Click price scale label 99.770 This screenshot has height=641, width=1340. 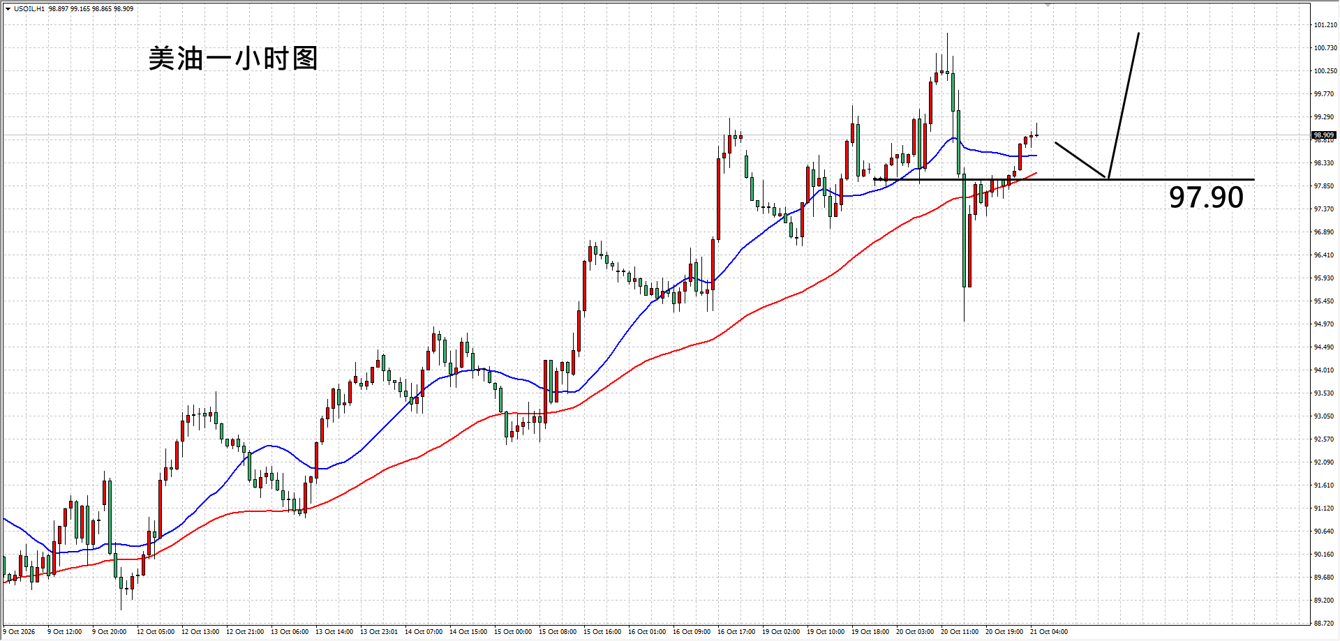tap(1324, 94)
